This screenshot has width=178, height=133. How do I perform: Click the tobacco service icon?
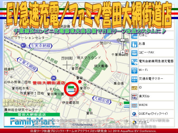(134, 36)
